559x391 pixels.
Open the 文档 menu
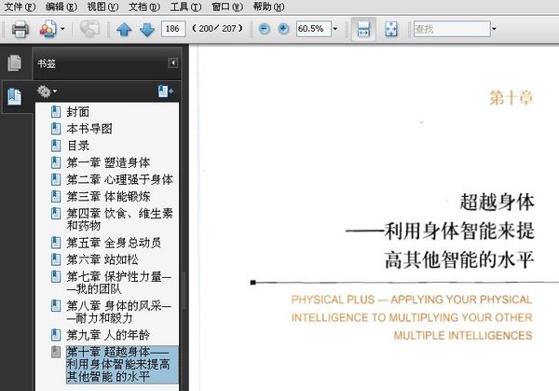click(x=144, y=7)
